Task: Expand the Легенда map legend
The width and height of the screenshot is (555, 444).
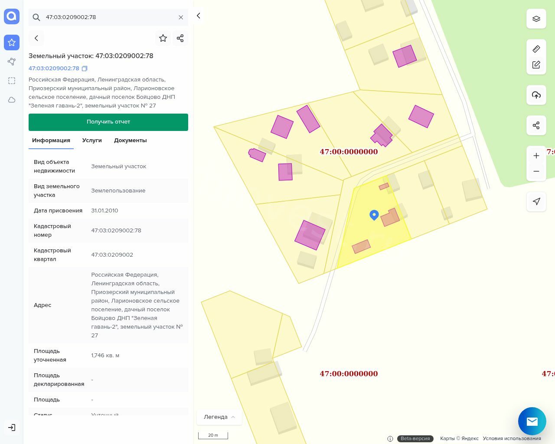Action: (x=219, y=417)
